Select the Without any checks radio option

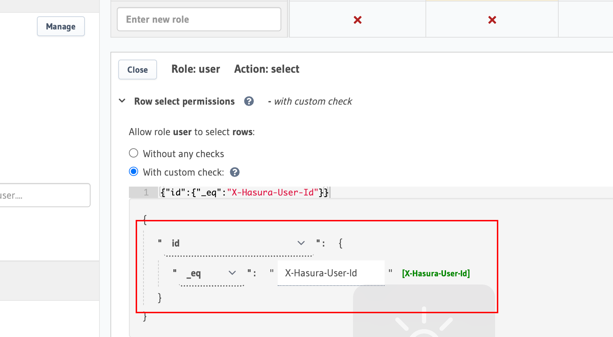point(134,153)
